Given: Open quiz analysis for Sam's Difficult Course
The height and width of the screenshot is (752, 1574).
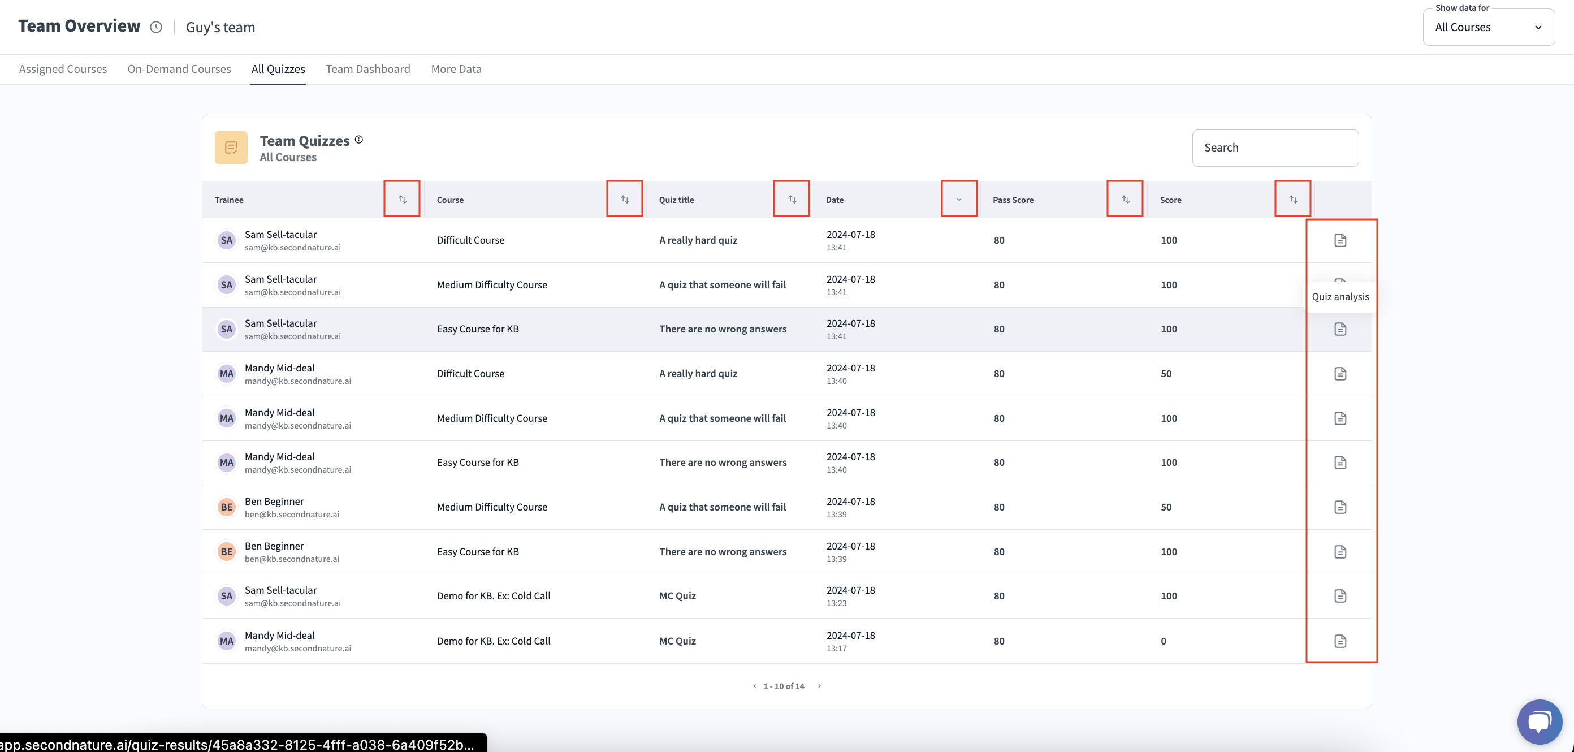Looking at the screenshot, I should pyautogui.click(x=1340, y=240).
